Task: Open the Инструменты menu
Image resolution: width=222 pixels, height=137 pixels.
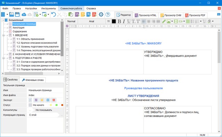Action: coord(49,8)
